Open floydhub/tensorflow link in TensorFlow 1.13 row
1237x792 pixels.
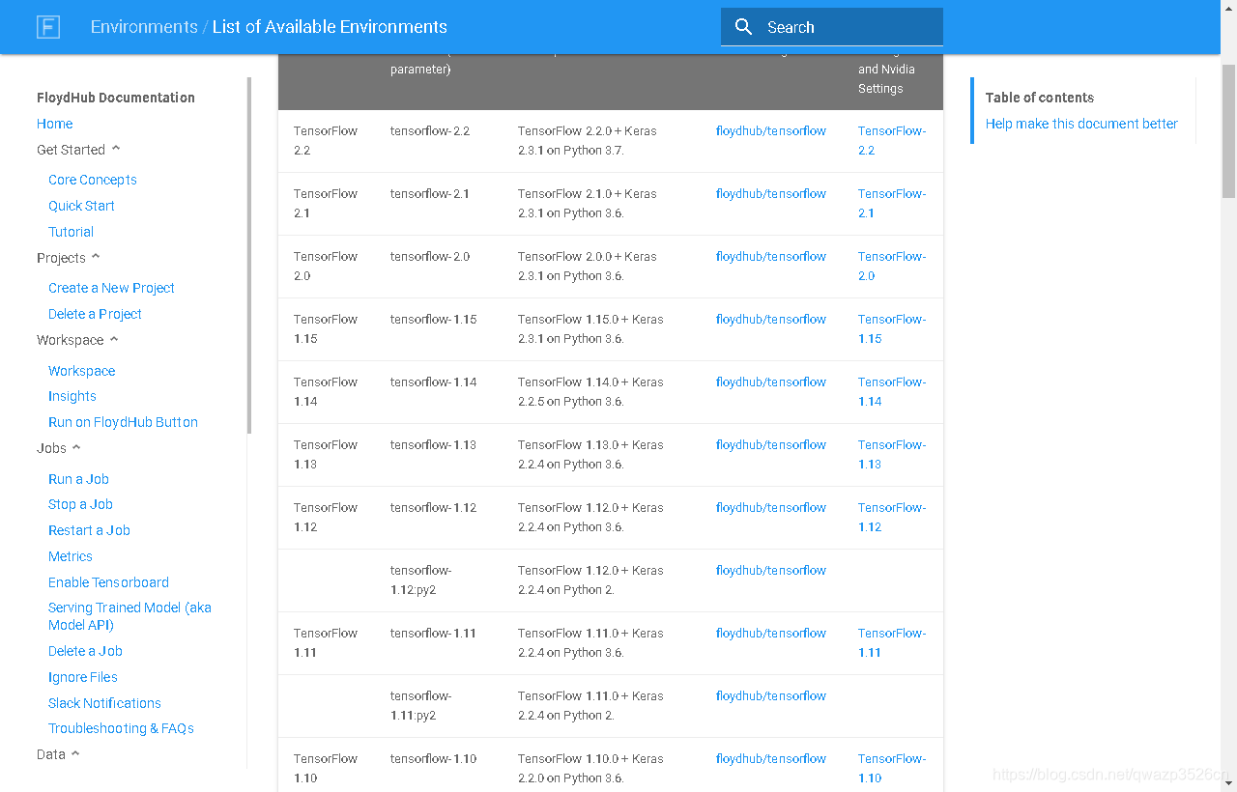[771, 444]
